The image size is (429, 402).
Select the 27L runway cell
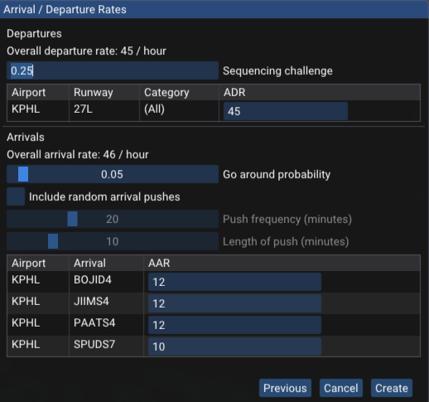pos(83,109)
